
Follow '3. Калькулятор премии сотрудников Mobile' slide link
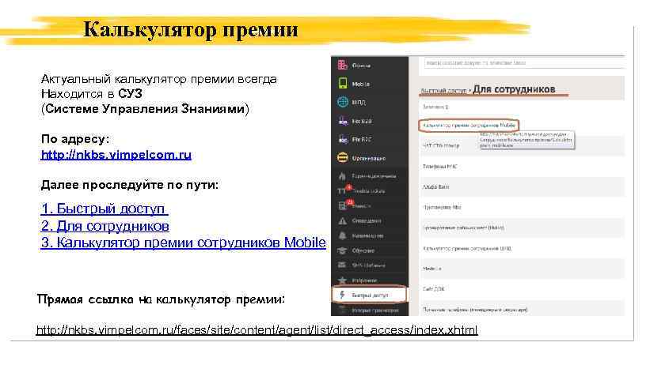point(183,243)
